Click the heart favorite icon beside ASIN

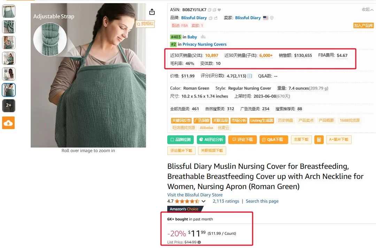(219, 10)
